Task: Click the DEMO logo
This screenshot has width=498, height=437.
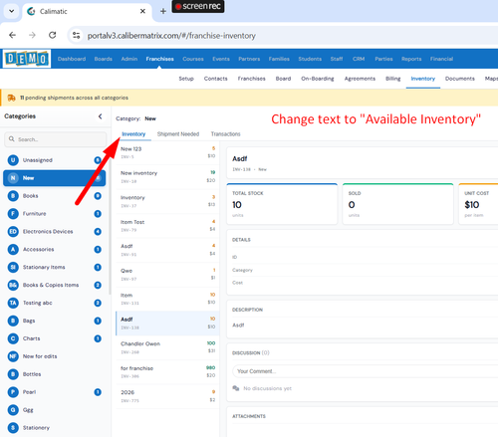Action: pyautogui.click(x=27, y=59)
